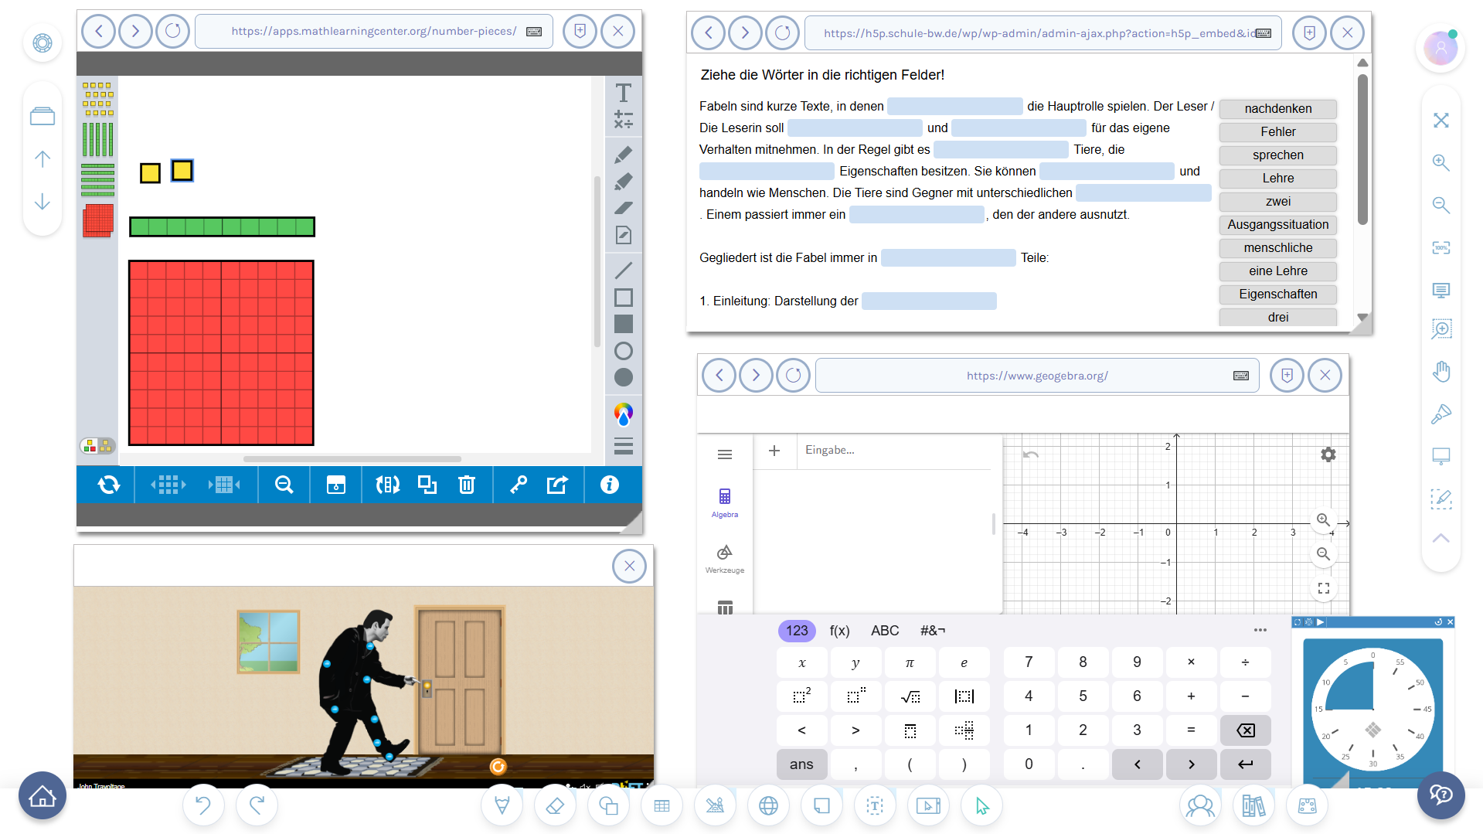Select the 123 keyboard tab
1483x834 pixels.
(x=797, y=631)
